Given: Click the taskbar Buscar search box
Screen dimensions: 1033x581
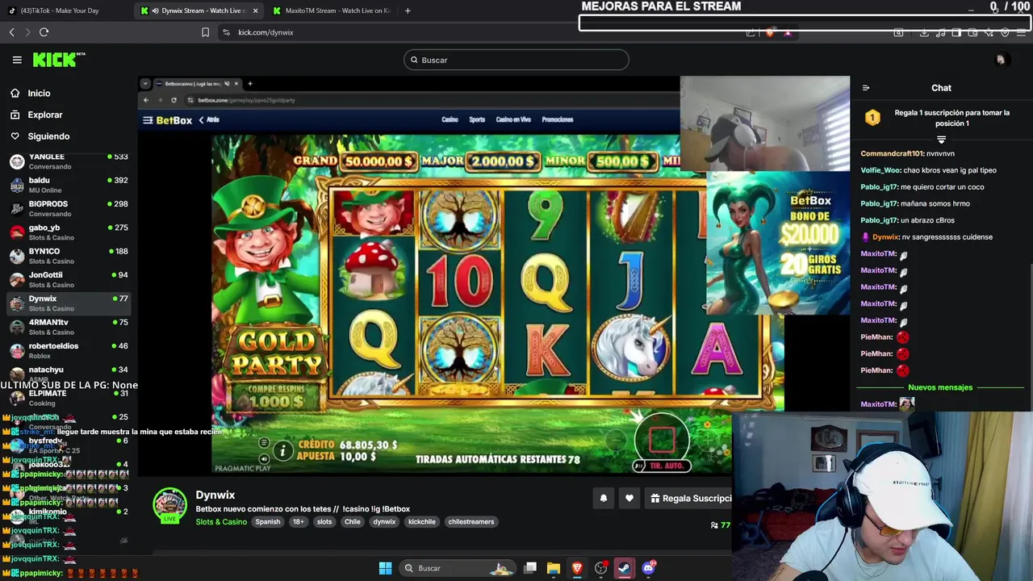Looking at the screenshot, I should coord(458,568).
